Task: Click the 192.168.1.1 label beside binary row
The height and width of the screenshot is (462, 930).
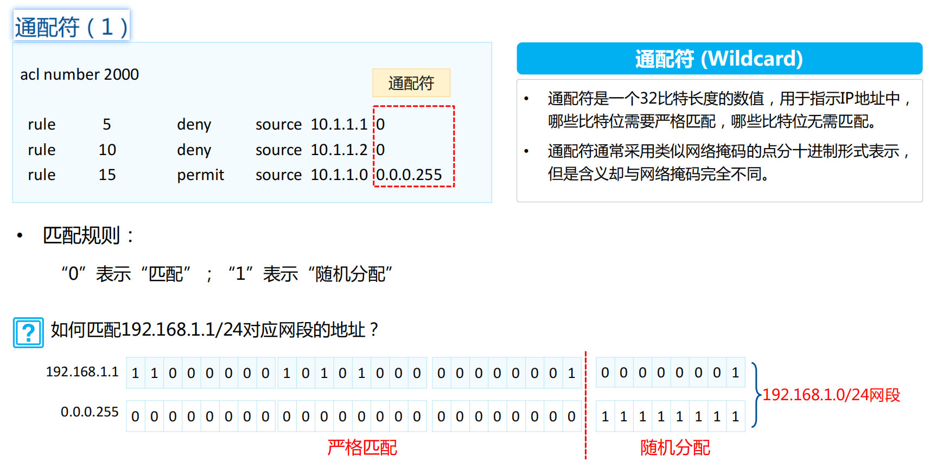Action: coord(82,371)
